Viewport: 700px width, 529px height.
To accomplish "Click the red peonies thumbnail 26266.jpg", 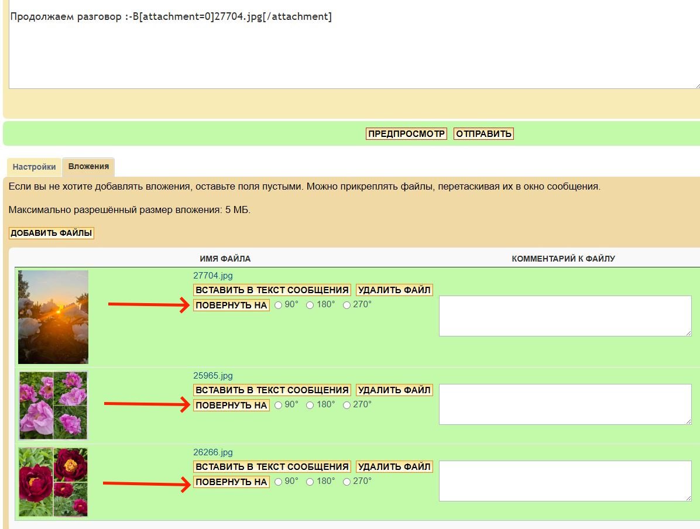I will 53,482.
